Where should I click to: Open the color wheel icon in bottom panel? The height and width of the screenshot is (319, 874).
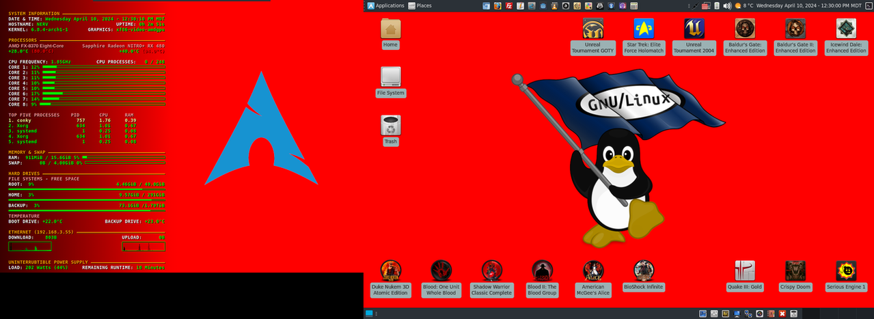(759, 314)
